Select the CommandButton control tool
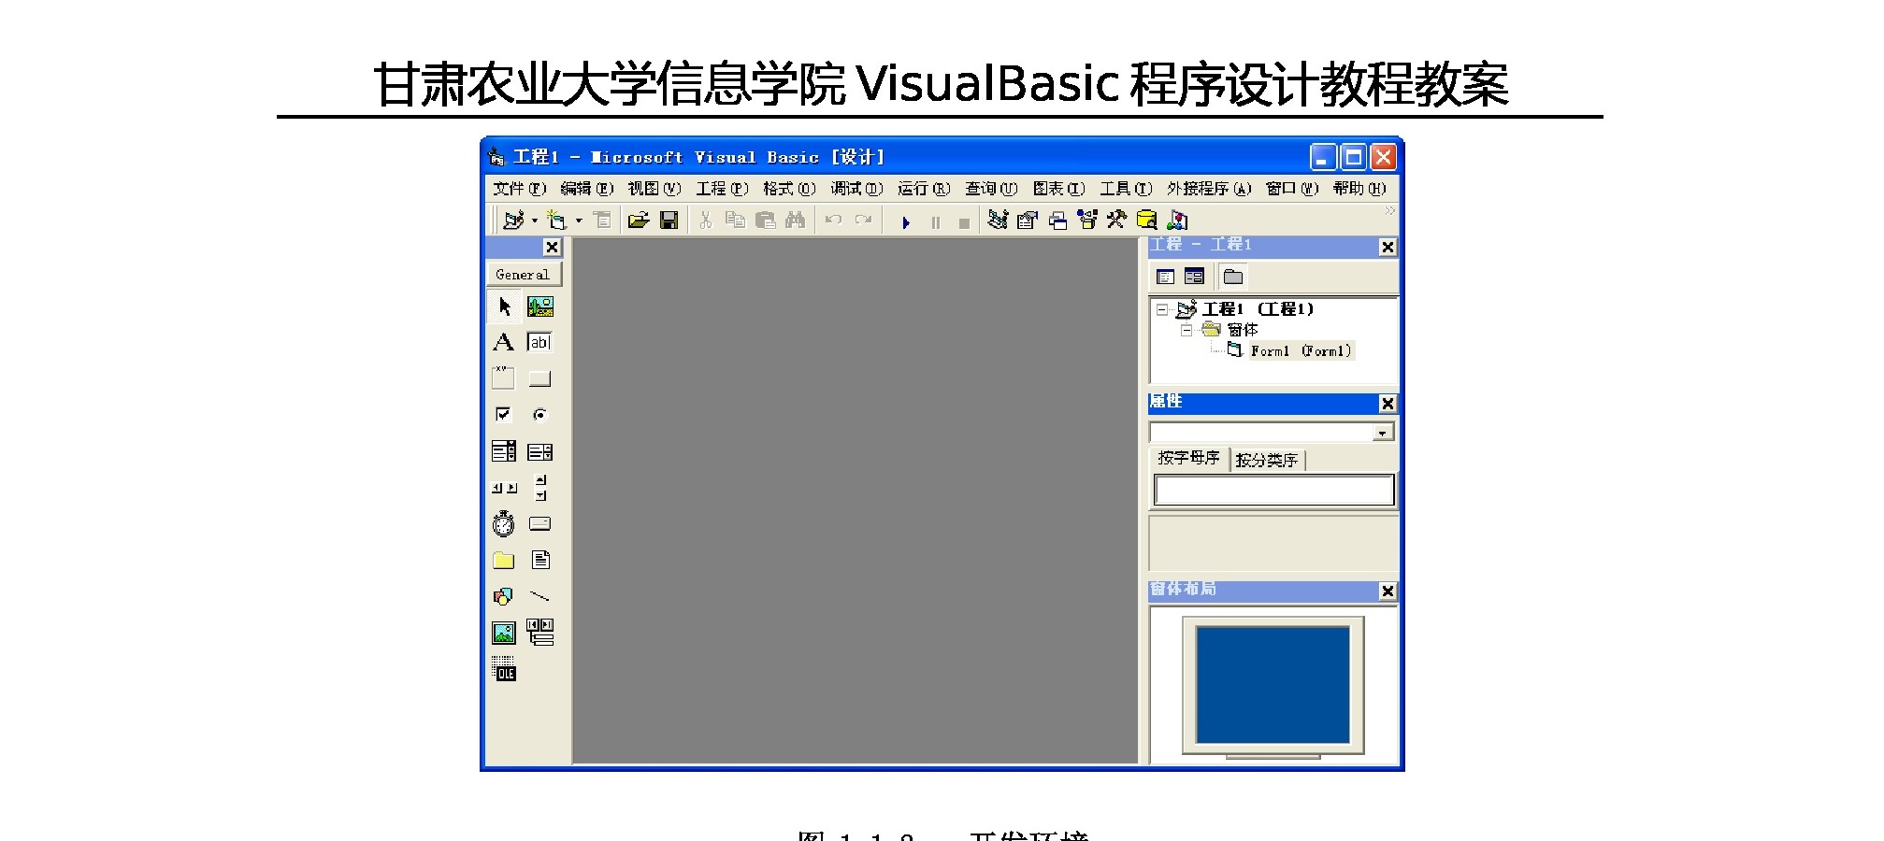The width and height of the screenshot is (1884, 841). [539, 378]
